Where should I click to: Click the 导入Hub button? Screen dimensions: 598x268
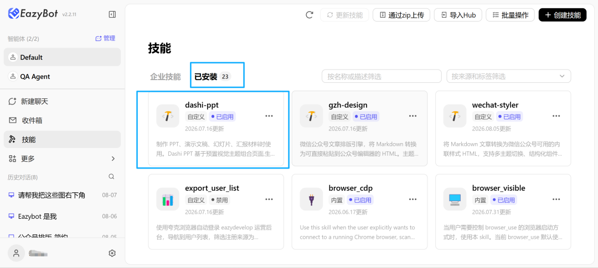[x=458, y=15]
